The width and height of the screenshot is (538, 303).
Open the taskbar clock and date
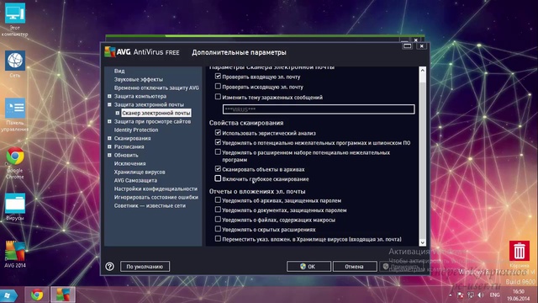[x=519, y=295]
